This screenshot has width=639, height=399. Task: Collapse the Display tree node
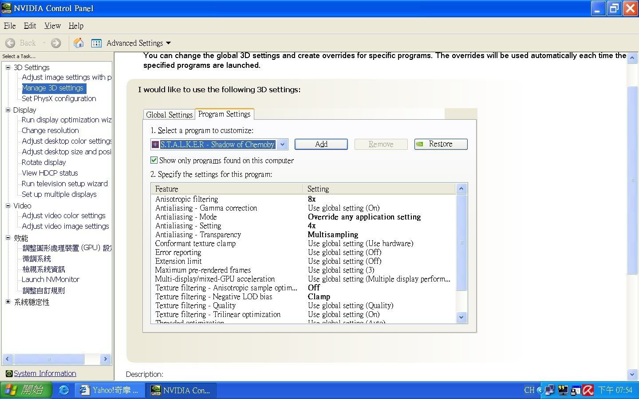8,110
